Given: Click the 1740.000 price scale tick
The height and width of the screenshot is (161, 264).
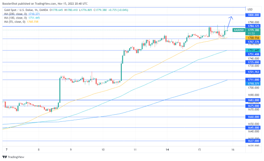Looking at the screenshot, I should 253,59.
